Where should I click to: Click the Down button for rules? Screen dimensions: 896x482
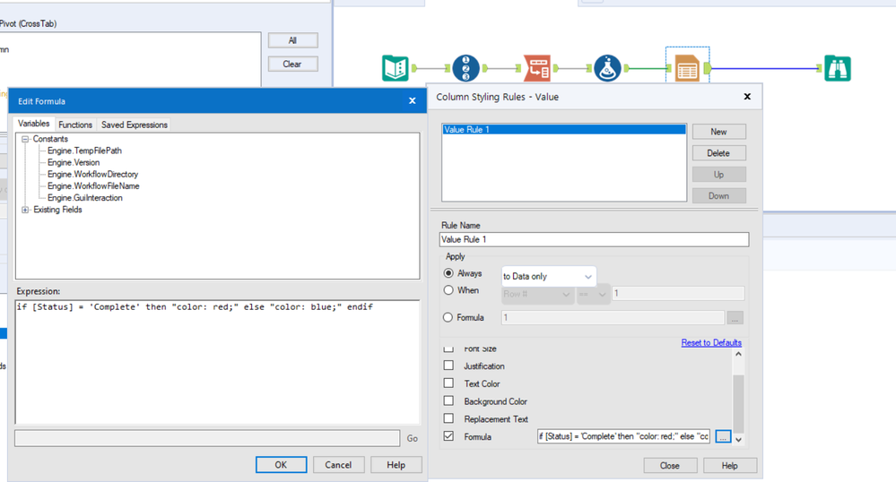[x=718, y=196]
